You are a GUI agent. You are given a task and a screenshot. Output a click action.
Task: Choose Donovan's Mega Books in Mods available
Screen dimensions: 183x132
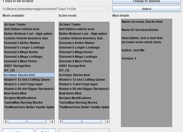[29, 52]
